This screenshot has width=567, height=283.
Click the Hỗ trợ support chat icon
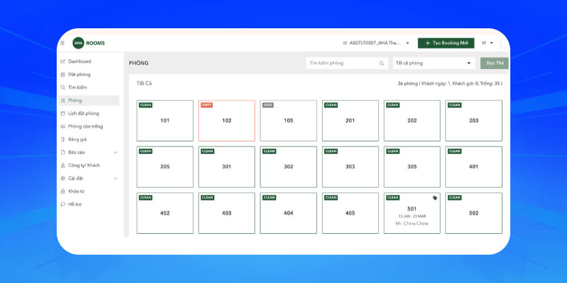pyautogui.click(x=63, y=204)
